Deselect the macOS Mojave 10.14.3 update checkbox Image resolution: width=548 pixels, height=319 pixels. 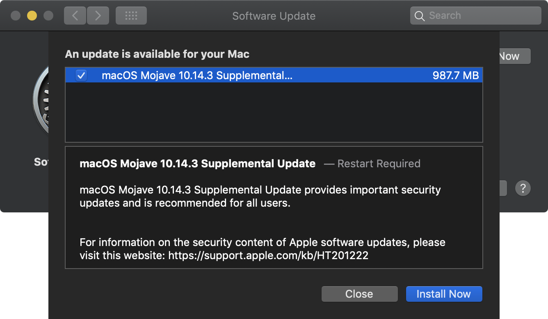pos(81,75)
